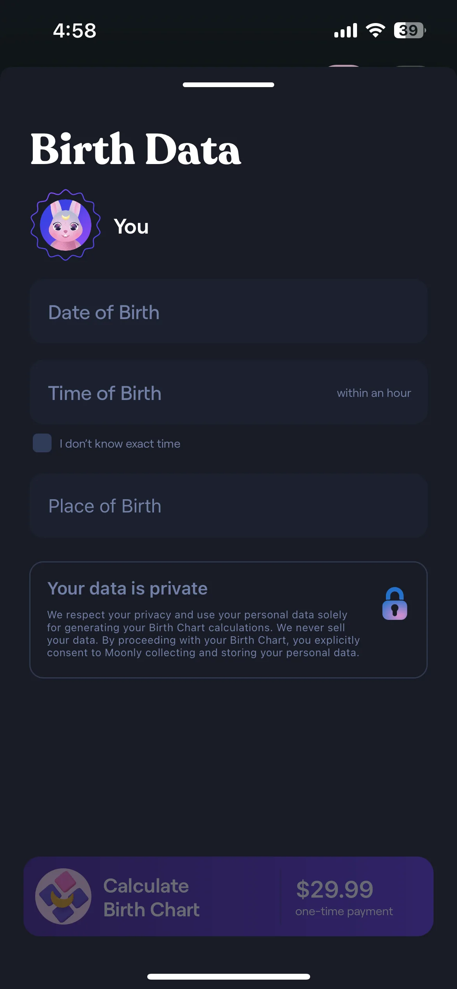Tap the battery indicator showing 39
This screenshot has height=989, width=457.
pyautogui.click(x=410, y=30)
